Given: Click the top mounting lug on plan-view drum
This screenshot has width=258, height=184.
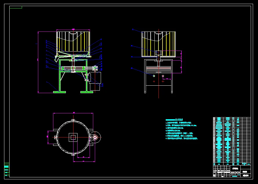Looking at the screenshot, I should [73, 120].
